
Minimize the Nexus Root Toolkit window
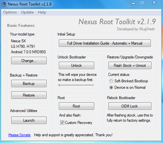pos(133,3)
